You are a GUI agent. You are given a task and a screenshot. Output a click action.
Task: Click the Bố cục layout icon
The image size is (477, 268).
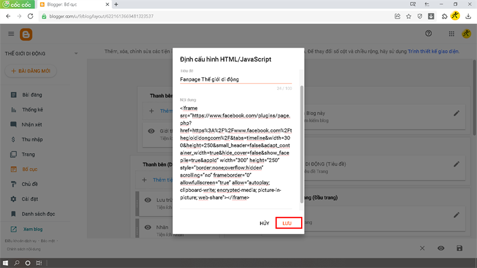pyautogui.click(x=13, y=169)
